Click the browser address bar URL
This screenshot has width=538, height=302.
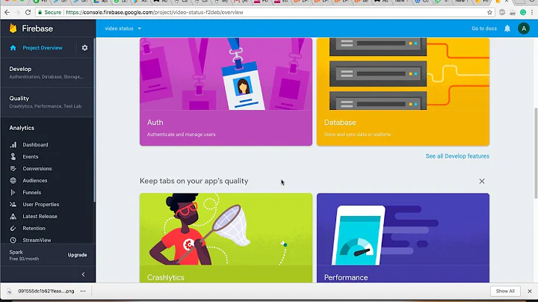tap(155, 13)
